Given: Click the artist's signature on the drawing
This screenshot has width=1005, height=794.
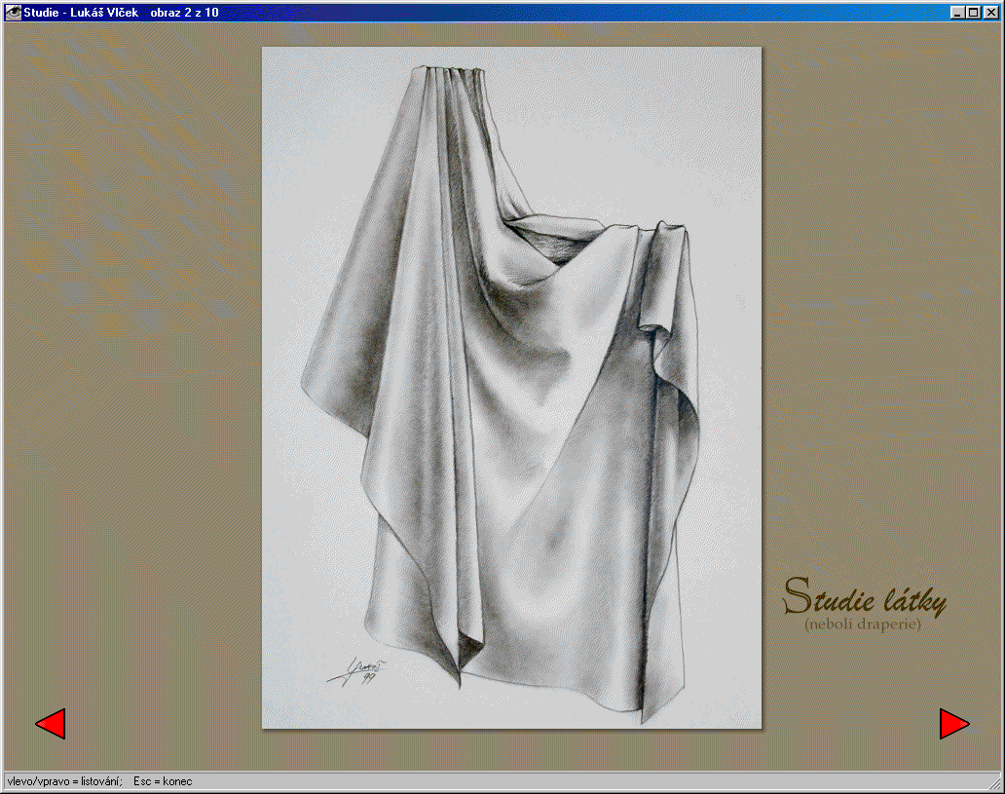Looking at the screenshot, I should pyautogui.click(x=358, y=670).
